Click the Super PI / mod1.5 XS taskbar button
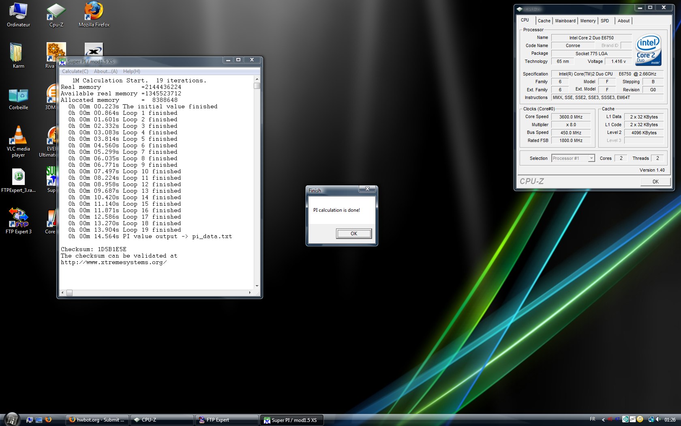 tap(292, 420)
